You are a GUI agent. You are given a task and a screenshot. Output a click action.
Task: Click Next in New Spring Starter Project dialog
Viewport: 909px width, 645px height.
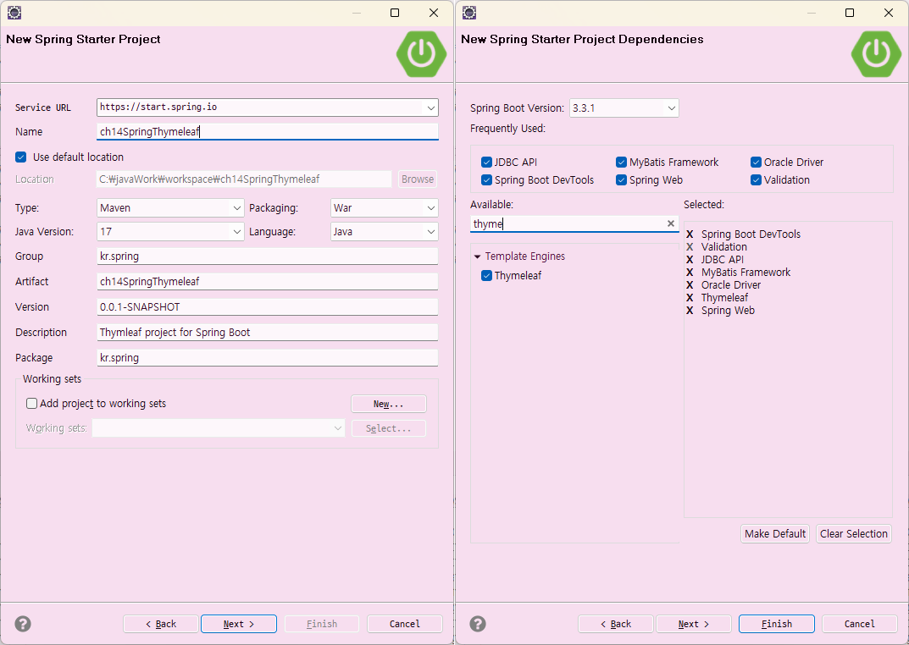[239, 624]
